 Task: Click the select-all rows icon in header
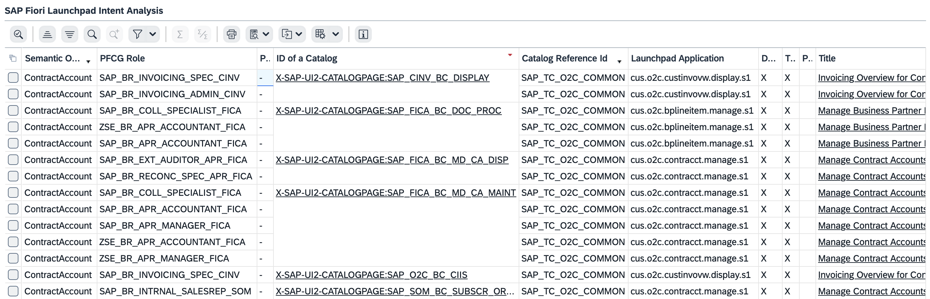(13, 58)
